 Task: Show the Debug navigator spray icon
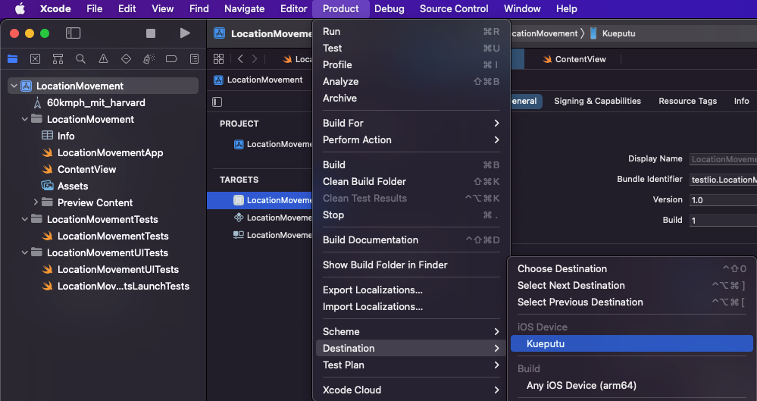[x=149, y=59]
